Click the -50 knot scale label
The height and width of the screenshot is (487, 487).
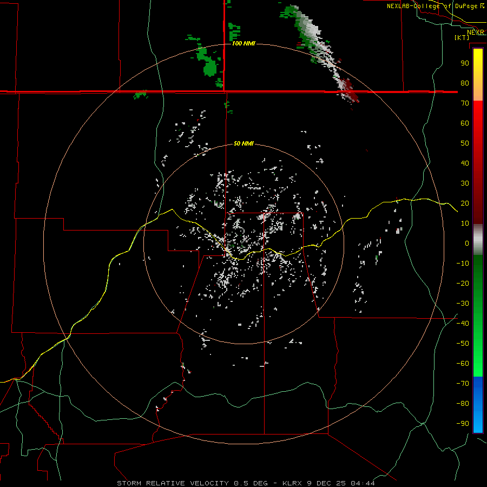[x=463, y=344]
